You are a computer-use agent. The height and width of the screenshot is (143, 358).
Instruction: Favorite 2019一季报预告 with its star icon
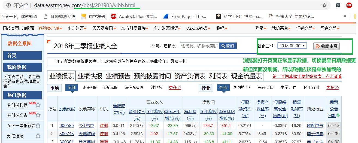38,125
